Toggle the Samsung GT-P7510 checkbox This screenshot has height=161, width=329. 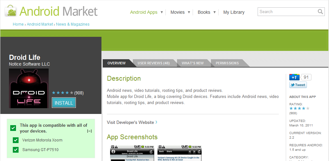(15, 149)
